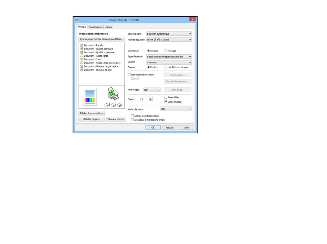327x244 pixels.
Task: Click Rétablir défauts button
Action: coord(92,119)
